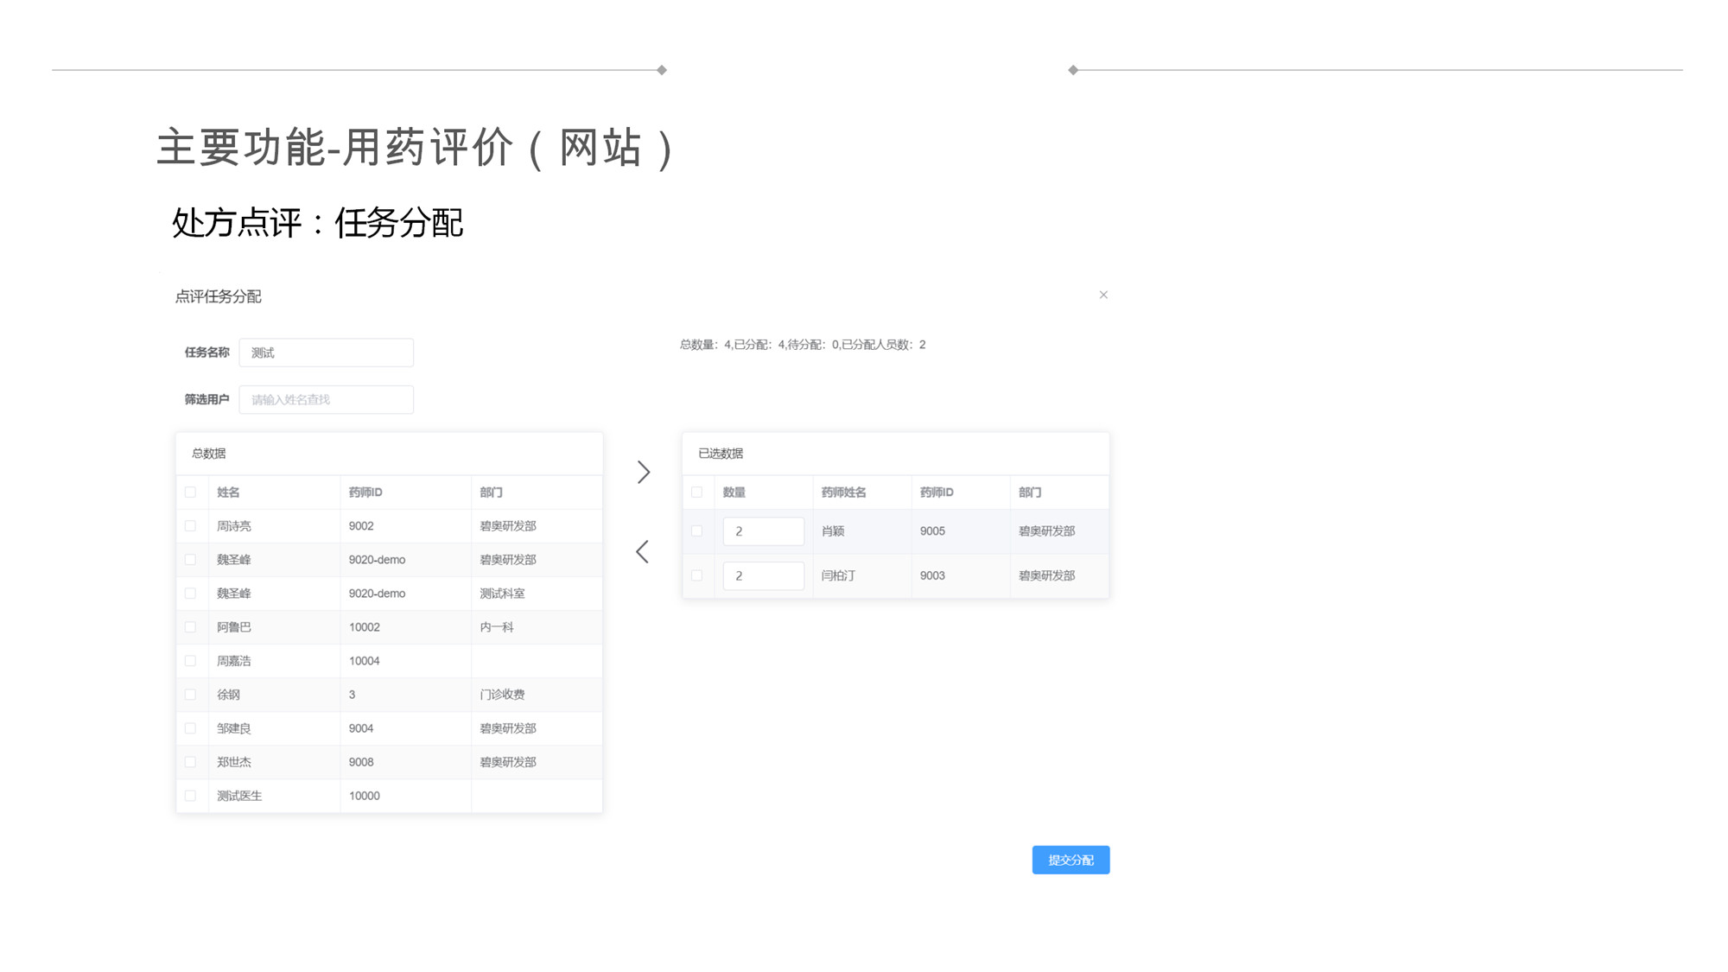Select the name cell 阿鲁巴
The image size is (1728, 972).
pos(234,627)
